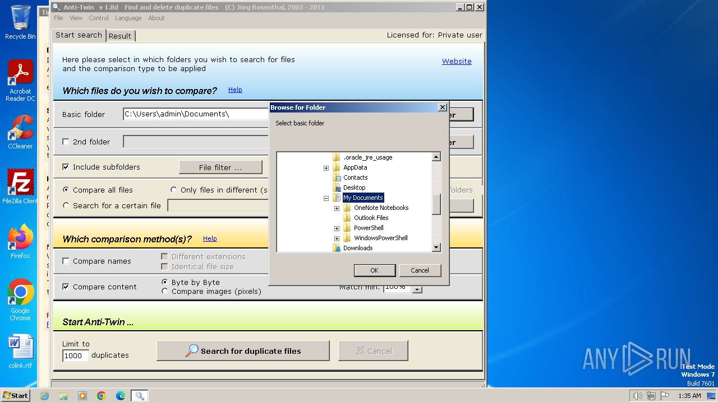
Task: Click the Basic folder path field
Action: coord(196,114)
